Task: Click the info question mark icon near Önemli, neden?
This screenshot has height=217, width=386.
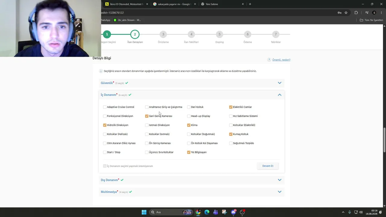Action: pyautogui.click(x=269, y=60)
